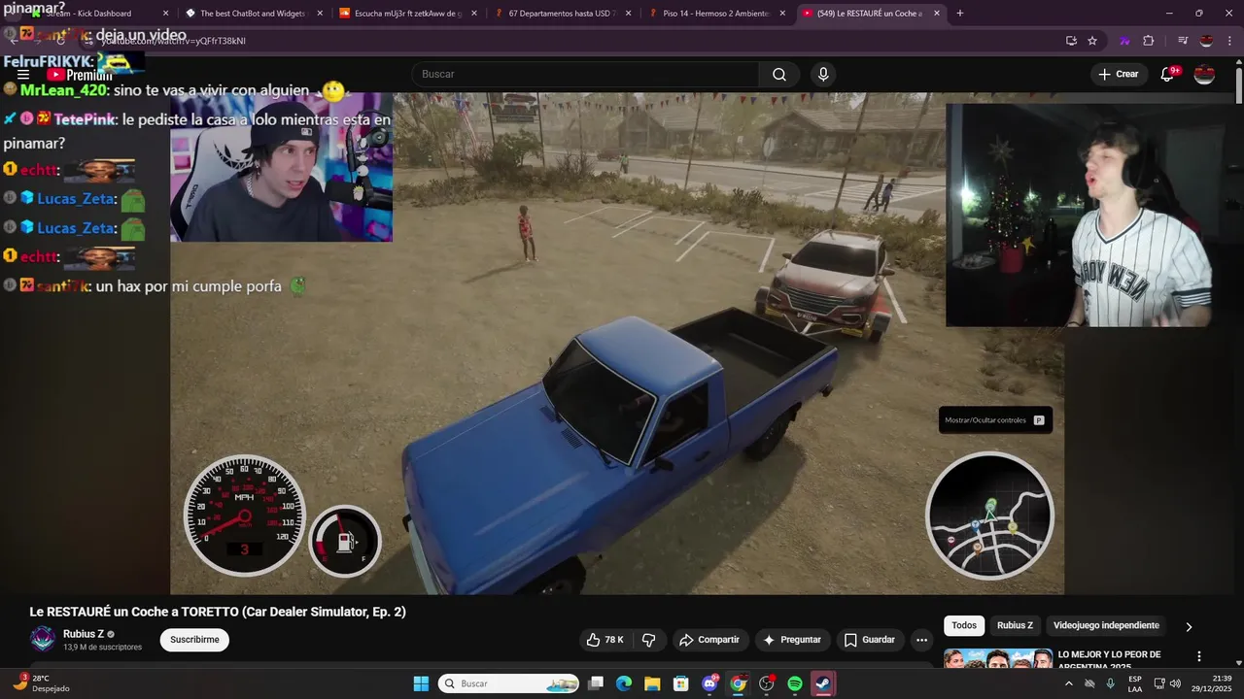Save video with the Guardar button
This screenshot has width=1244, height=699.
[870, 640]
